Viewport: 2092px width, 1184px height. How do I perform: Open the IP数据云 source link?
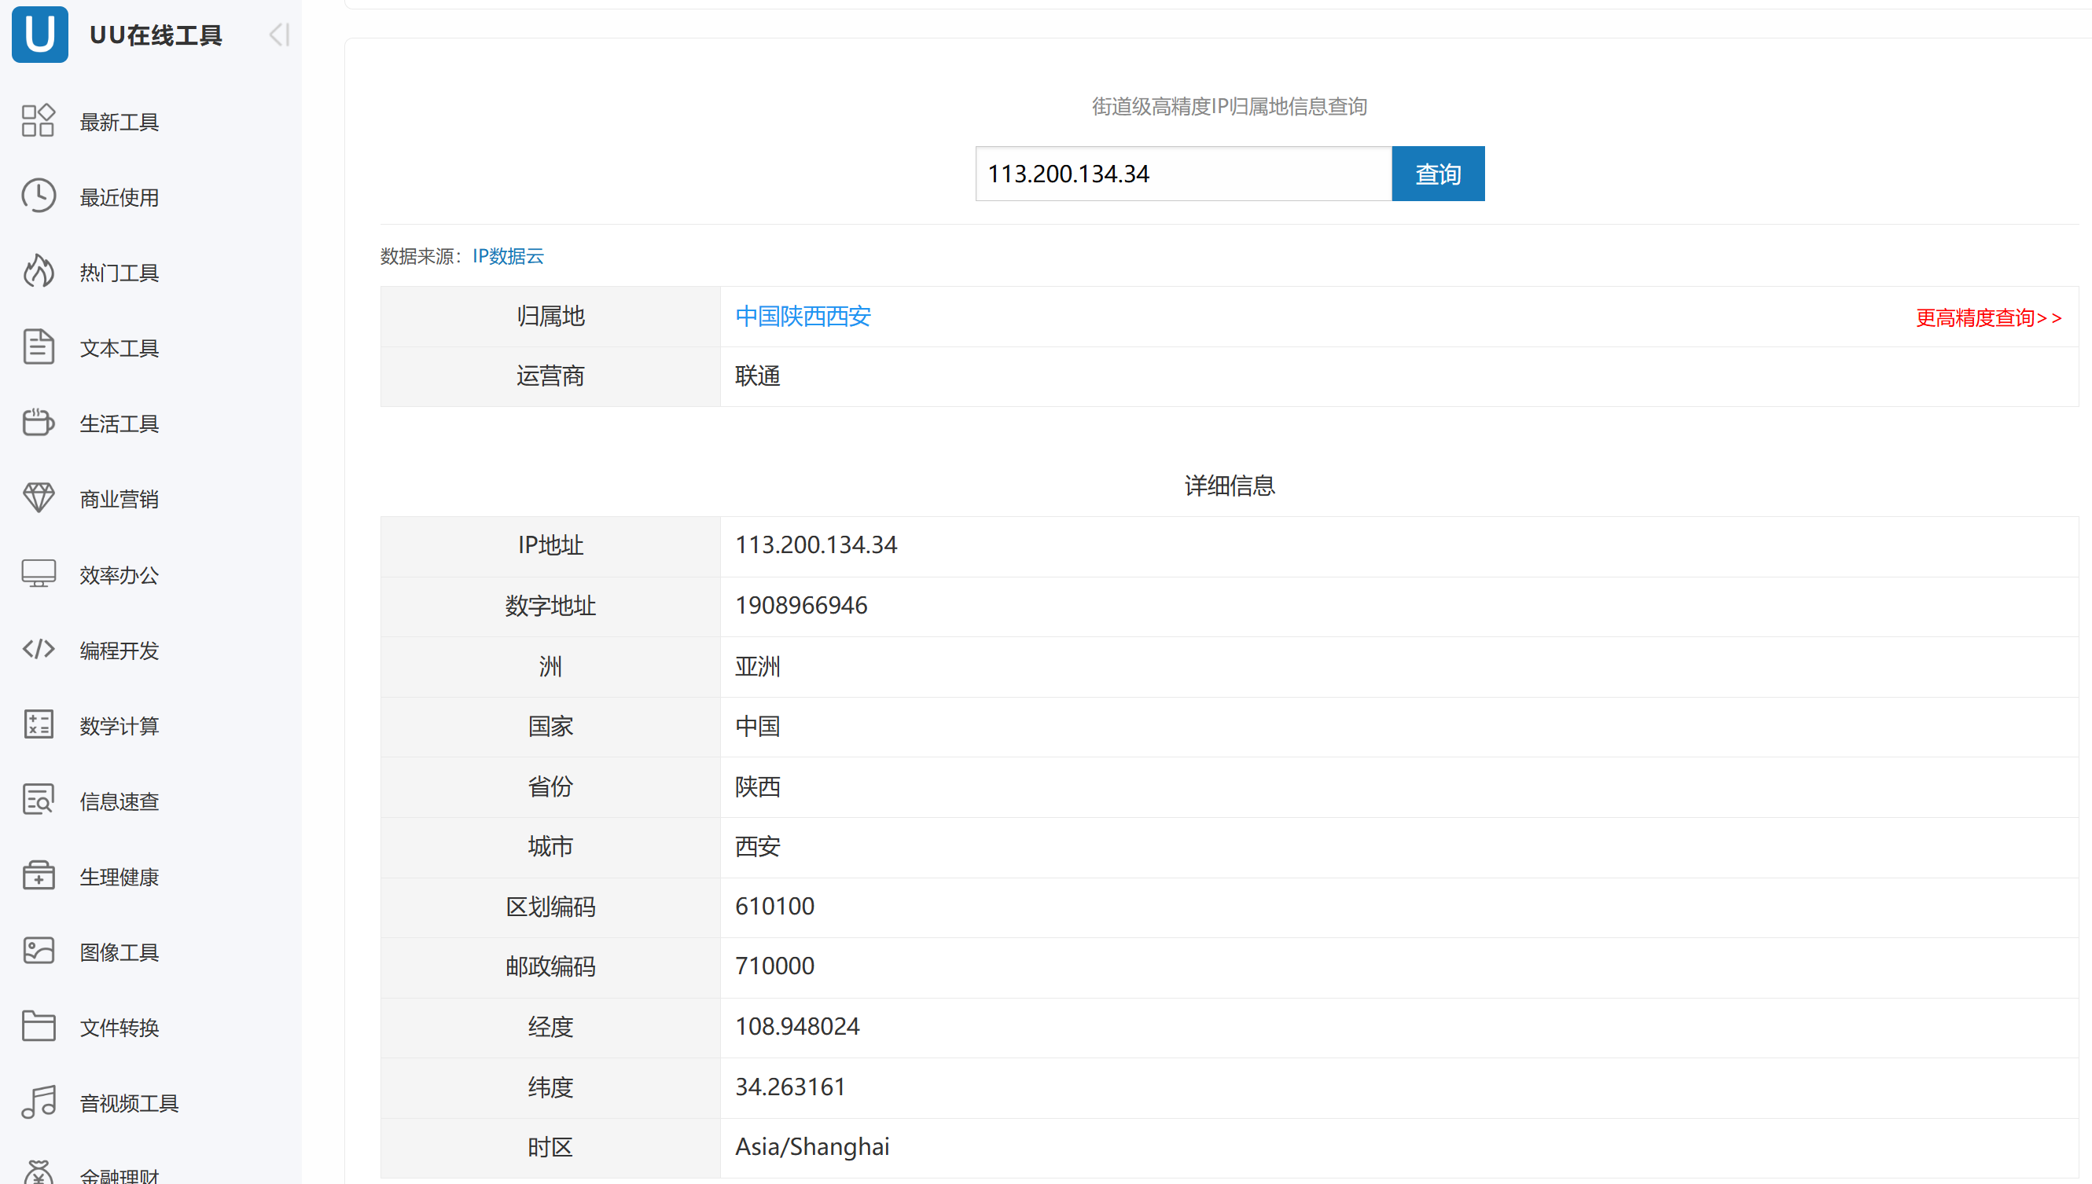tap(508, 256)
